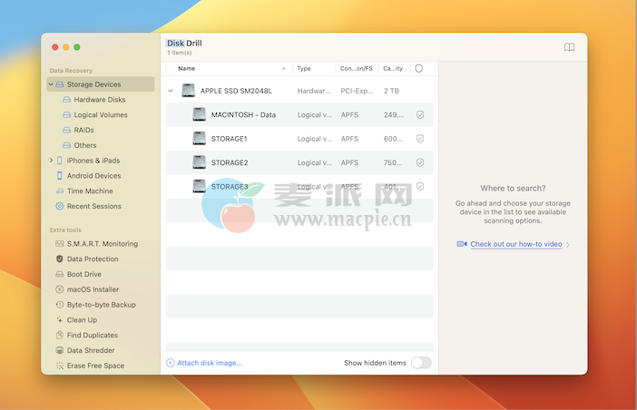Screen dimensions: 637x410
Task: Sort by Name column header
Action: [186, 68]
